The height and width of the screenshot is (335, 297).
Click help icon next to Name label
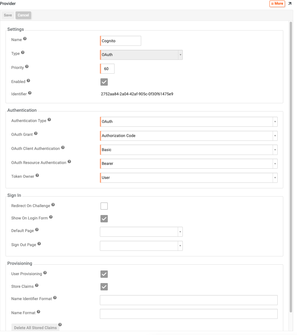(25, 39)
